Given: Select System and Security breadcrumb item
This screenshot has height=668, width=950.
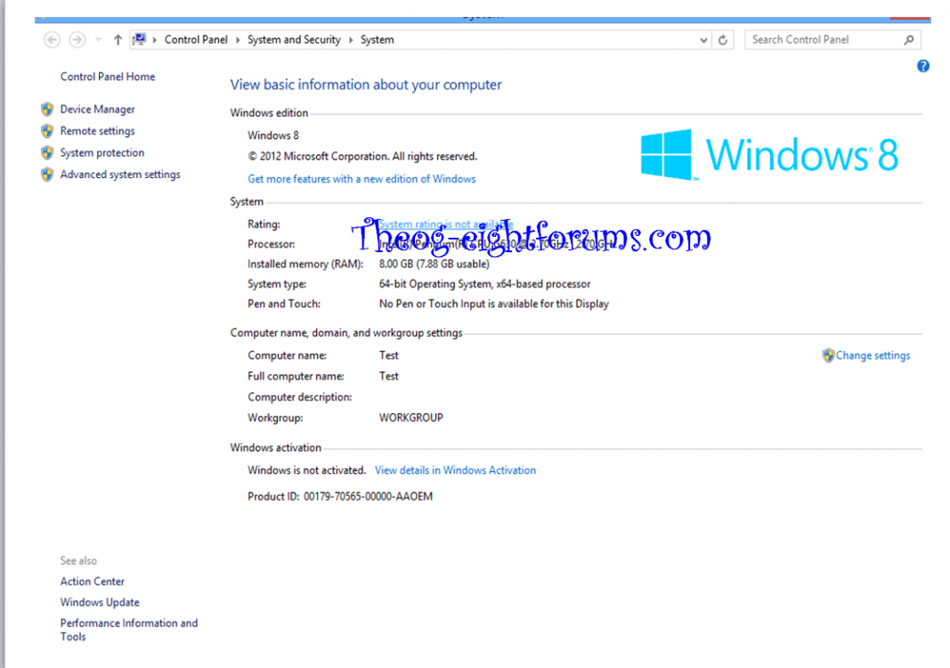Looking at the screenshot, I should click(x=294, y=40).
